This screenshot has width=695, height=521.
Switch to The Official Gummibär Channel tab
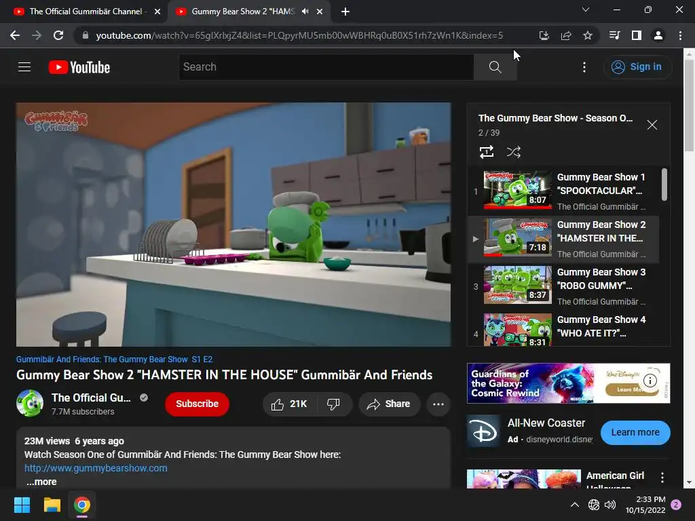click(x=86, y=12)
